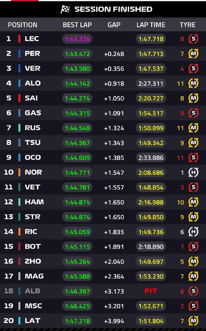Open driver VER in third position
Image resolution: width=206 pixels, height=331 pixels.
click(x=33, y=69)
